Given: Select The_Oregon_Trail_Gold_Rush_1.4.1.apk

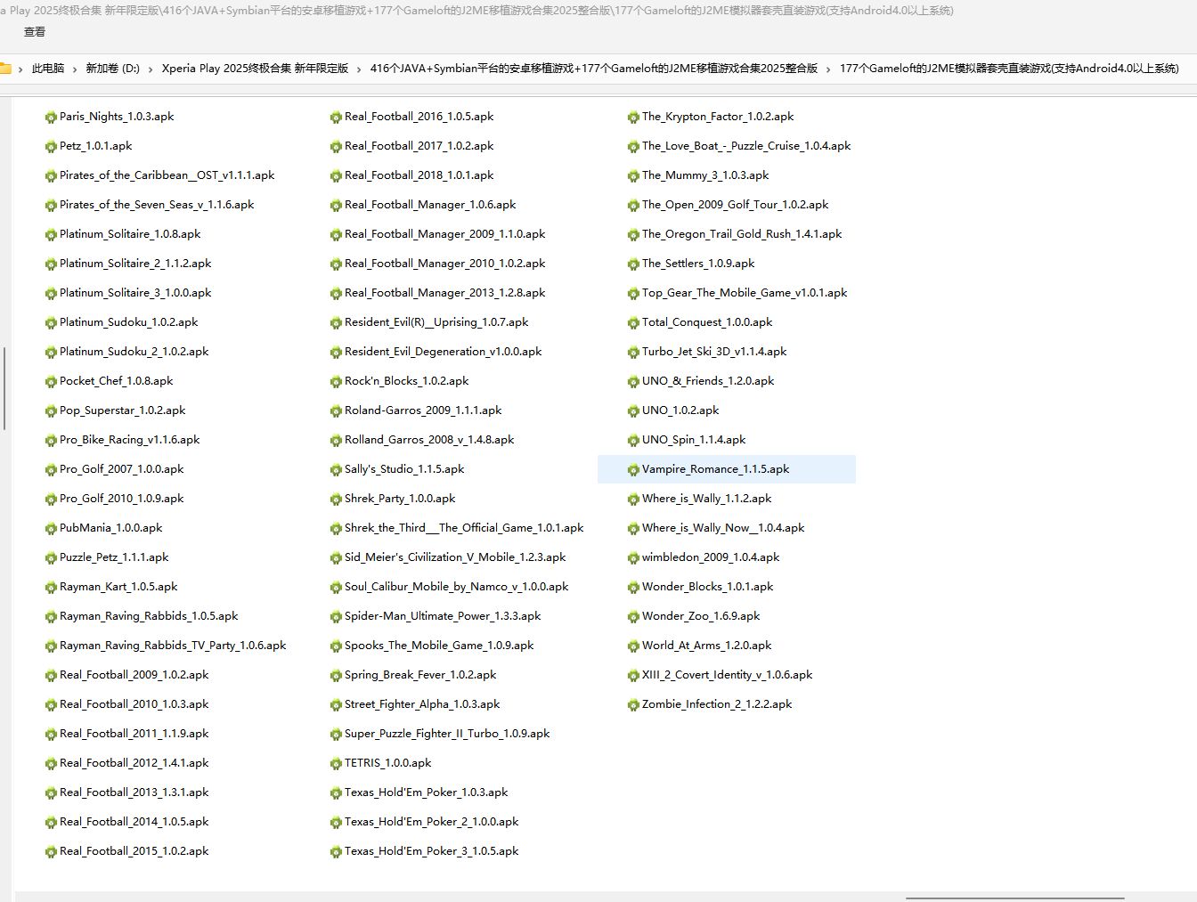Looking at the screenshot, I should [735, 234].
